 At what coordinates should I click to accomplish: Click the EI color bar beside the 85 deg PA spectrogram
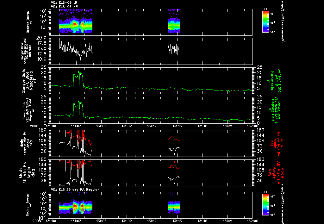tap(265, 205)
